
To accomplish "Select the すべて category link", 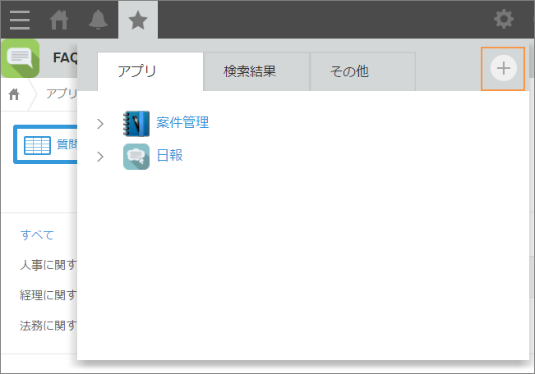I will [x=37, y=235].
